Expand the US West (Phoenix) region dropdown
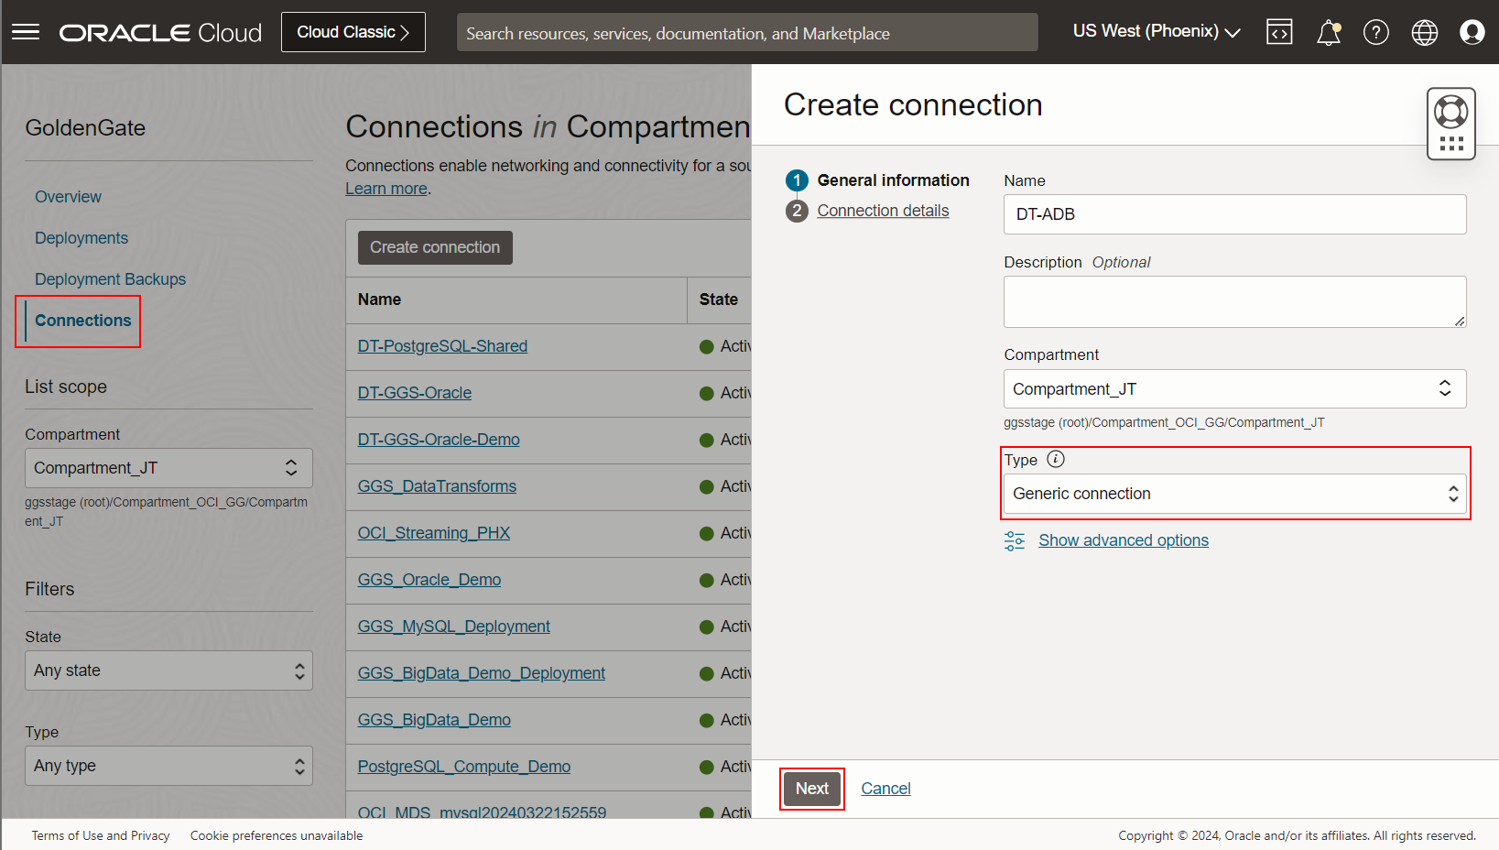This screenshot has width=1499, height=850. 1156,30
